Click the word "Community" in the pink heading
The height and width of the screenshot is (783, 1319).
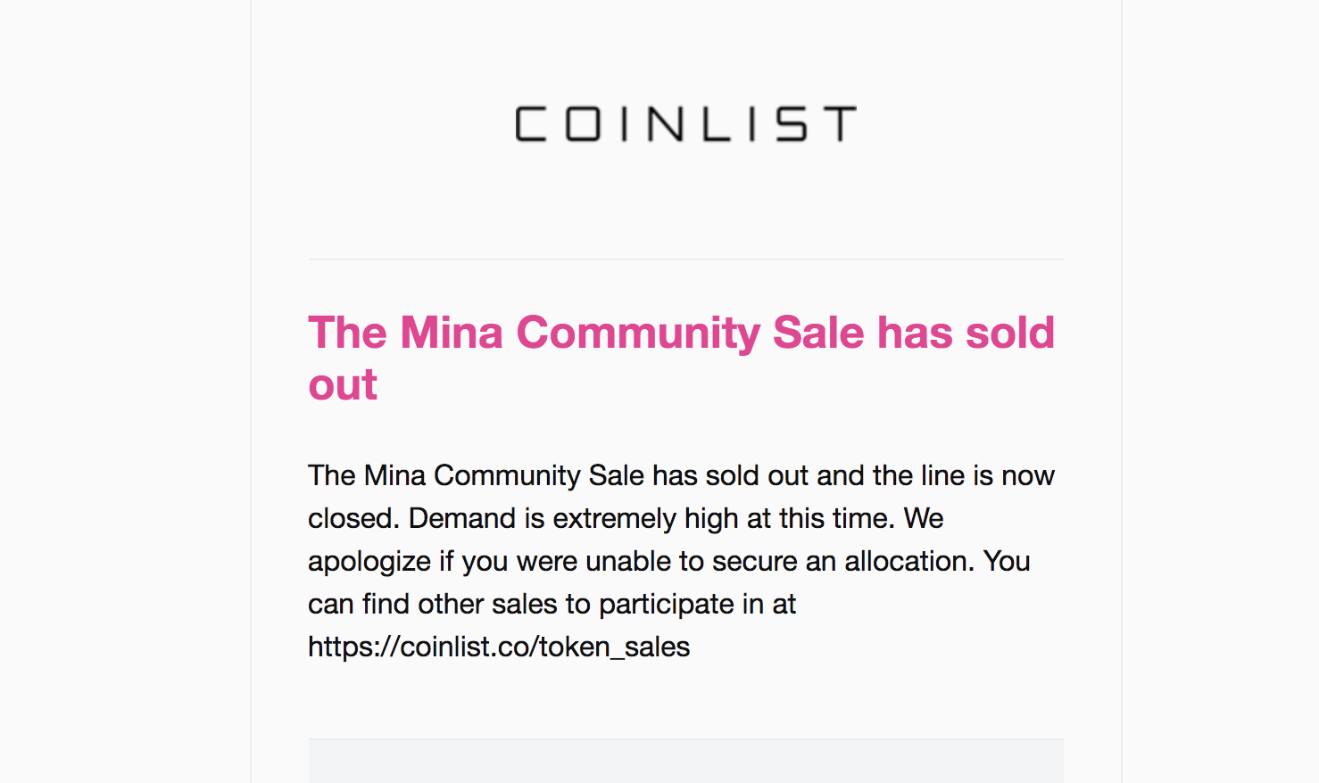(x=638, y=333)
